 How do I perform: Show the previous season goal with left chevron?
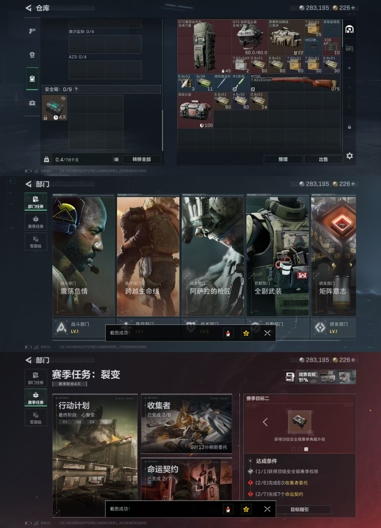[x=265, y=422]
